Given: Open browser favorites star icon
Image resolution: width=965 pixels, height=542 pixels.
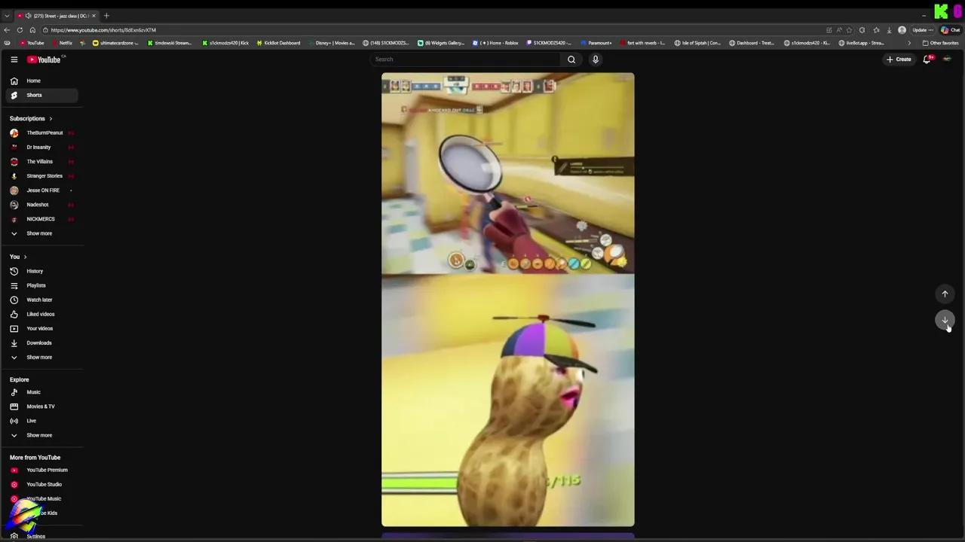Looking at the screenshot, I should click(x=875, y=30).
